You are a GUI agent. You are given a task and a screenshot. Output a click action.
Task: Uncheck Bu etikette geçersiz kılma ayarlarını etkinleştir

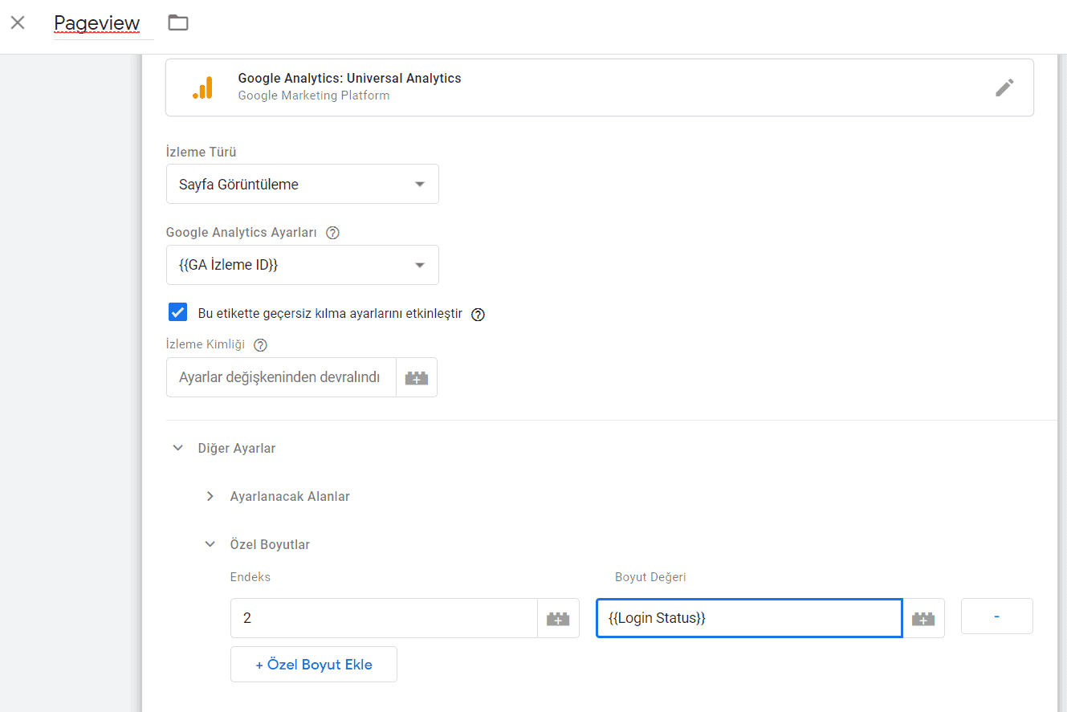pos(178,313)
